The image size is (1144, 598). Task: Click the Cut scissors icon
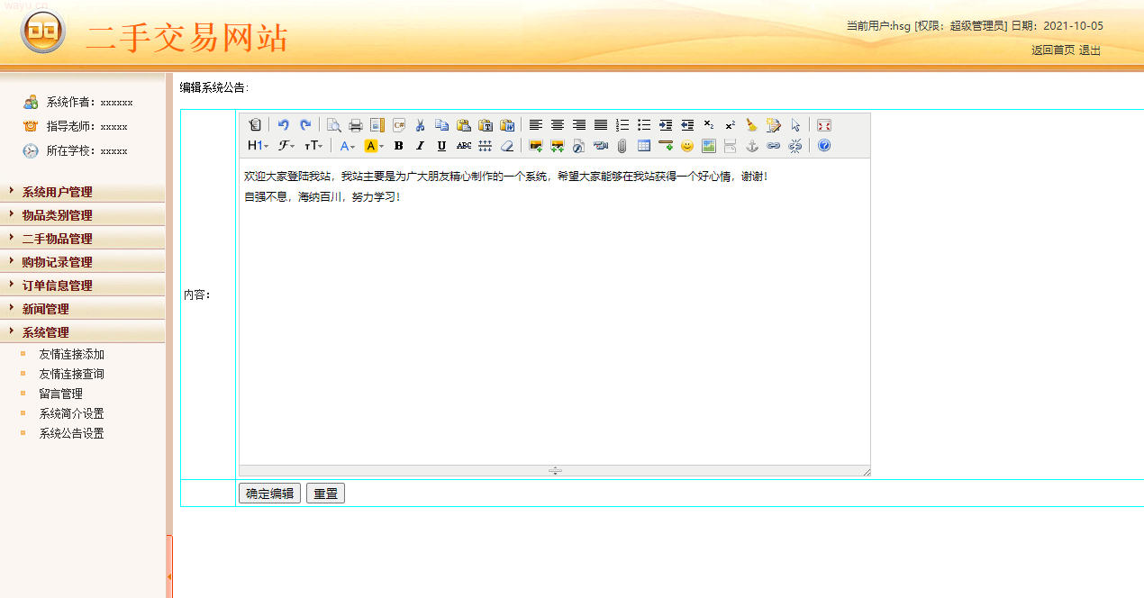[420, 125]
